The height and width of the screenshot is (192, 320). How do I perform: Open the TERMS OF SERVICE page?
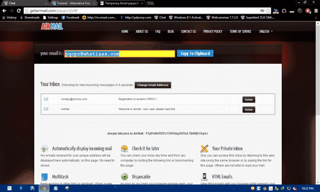241,31
